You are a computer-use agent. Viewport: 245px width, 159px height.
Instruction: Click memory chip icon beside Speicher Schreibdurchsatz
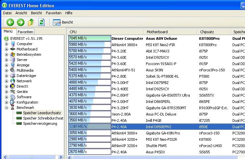click(19, 118)
